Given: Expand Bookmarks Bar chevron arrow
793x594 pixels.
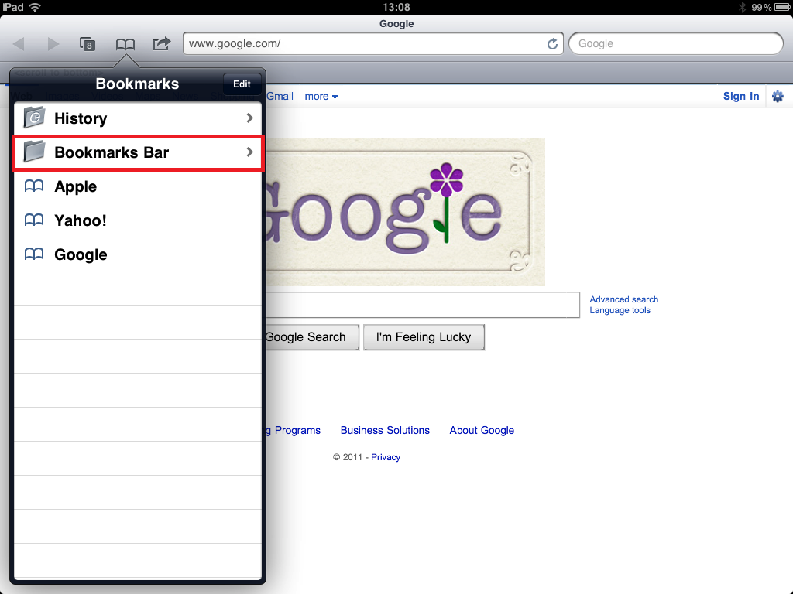Looking at the screenshot, I should [249, 152].
